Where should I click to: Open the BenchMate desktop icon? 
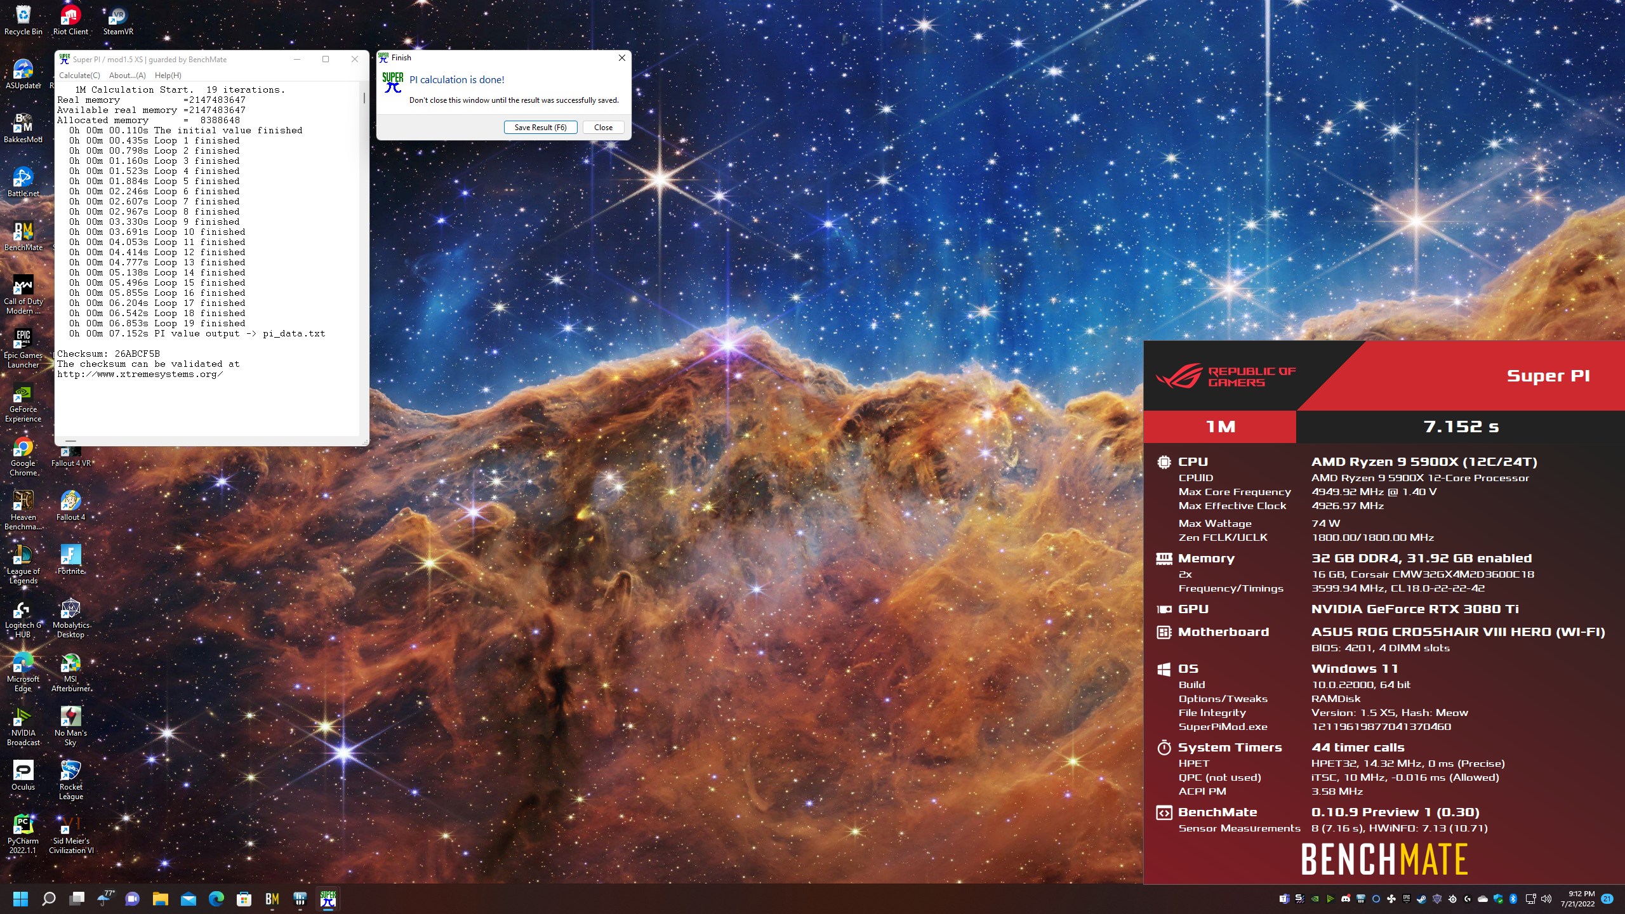tap(23, 236)
